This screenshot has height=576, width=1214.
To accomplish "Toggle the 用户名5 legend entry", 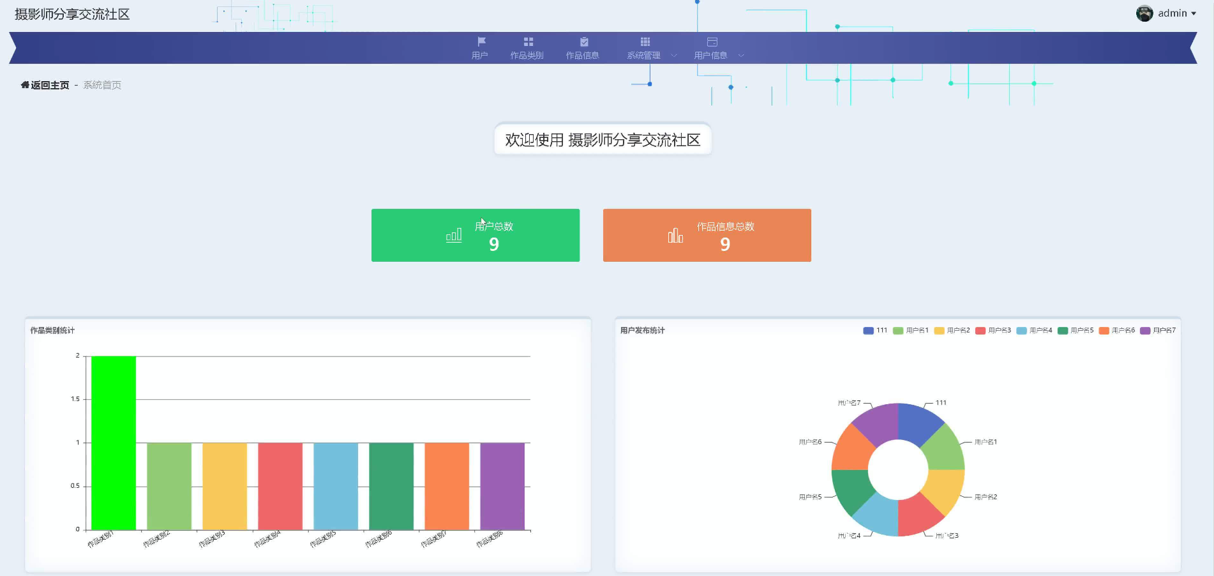I will point(1075,330).
